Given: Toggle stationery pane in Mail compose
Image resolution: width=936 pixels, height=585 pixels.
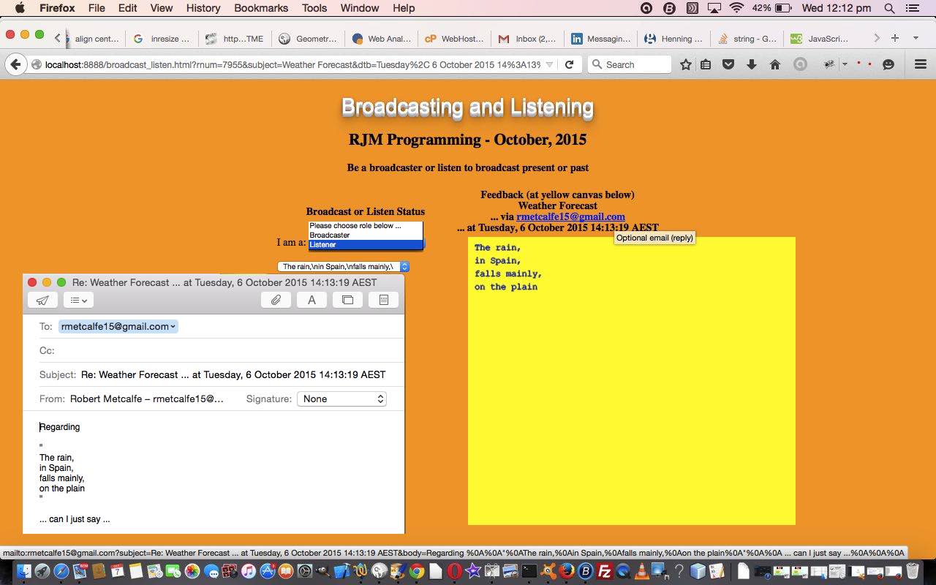Looking at the screenshot, I should pyautogui.click(x=383, y=300).
